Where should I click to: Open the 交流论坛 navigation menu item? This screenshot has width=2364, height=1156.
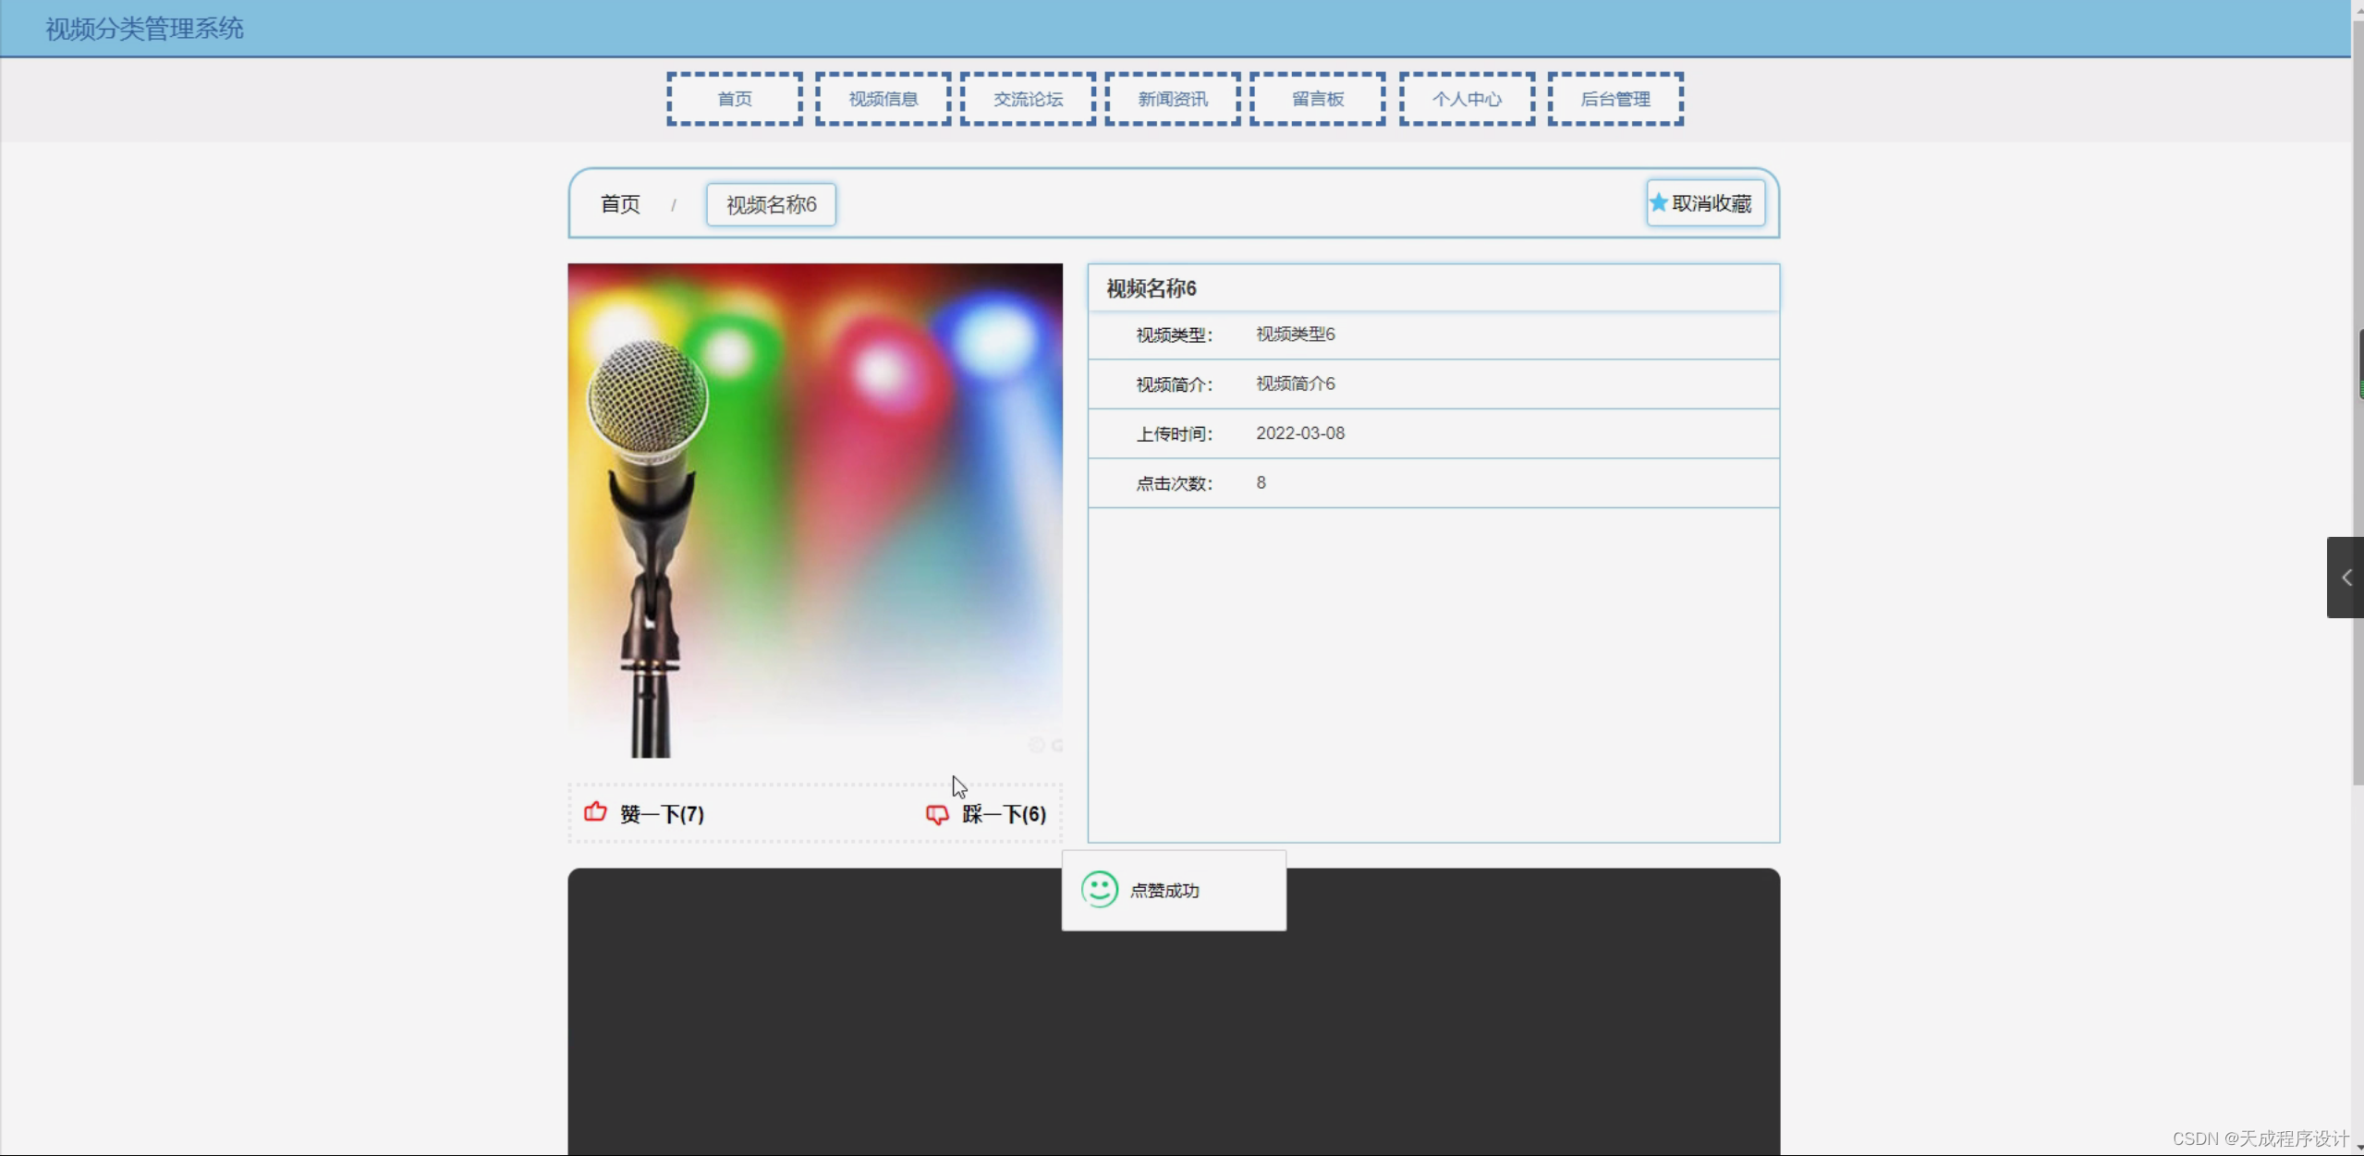1027,98
